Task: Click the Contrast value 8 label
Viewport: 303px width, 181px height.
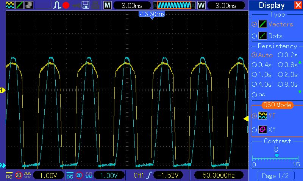Action: (276, 149)
